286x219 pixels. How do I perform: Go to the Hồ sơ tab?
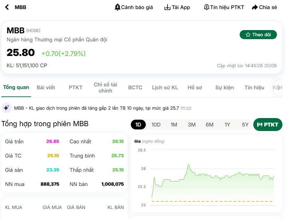[x=195, y=87]
